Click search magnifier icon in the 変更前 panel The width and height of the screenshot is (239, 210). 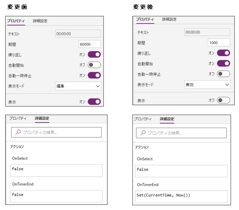coord(18,132)
